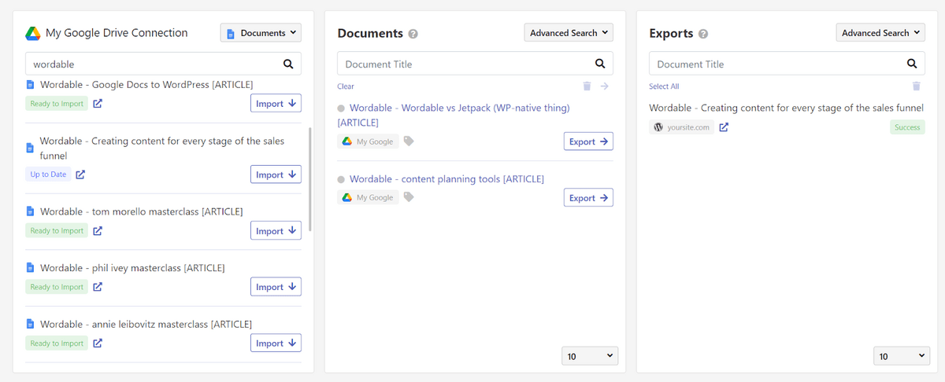Click Ready to Import badge for phil ivey

pos(57,287)
